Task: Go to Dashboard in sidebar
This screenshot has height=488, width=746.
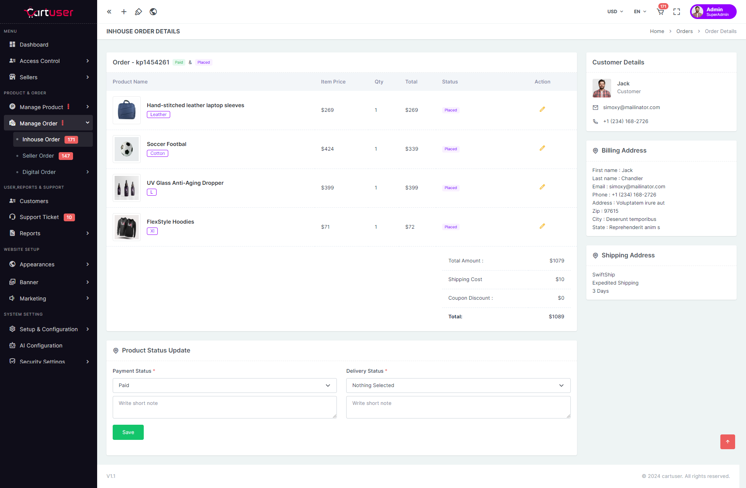Action: 34,45
